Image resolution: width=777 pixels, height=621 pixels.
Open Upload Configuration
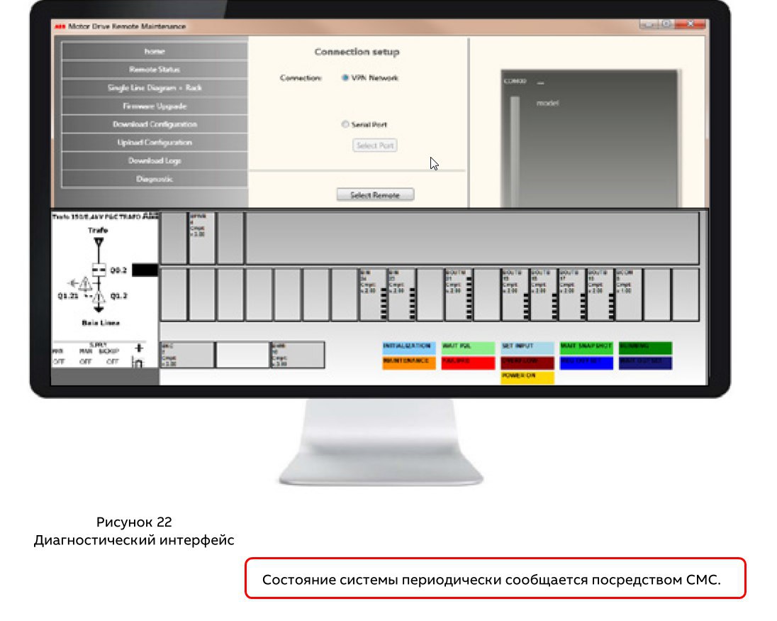click(154, 143)
